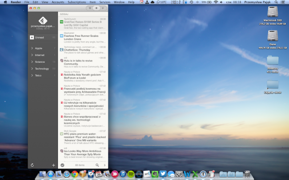The image size is (289, 180).
Task: Open the Accounts menu
Action: pyautogui.click(x=58, y=2)
